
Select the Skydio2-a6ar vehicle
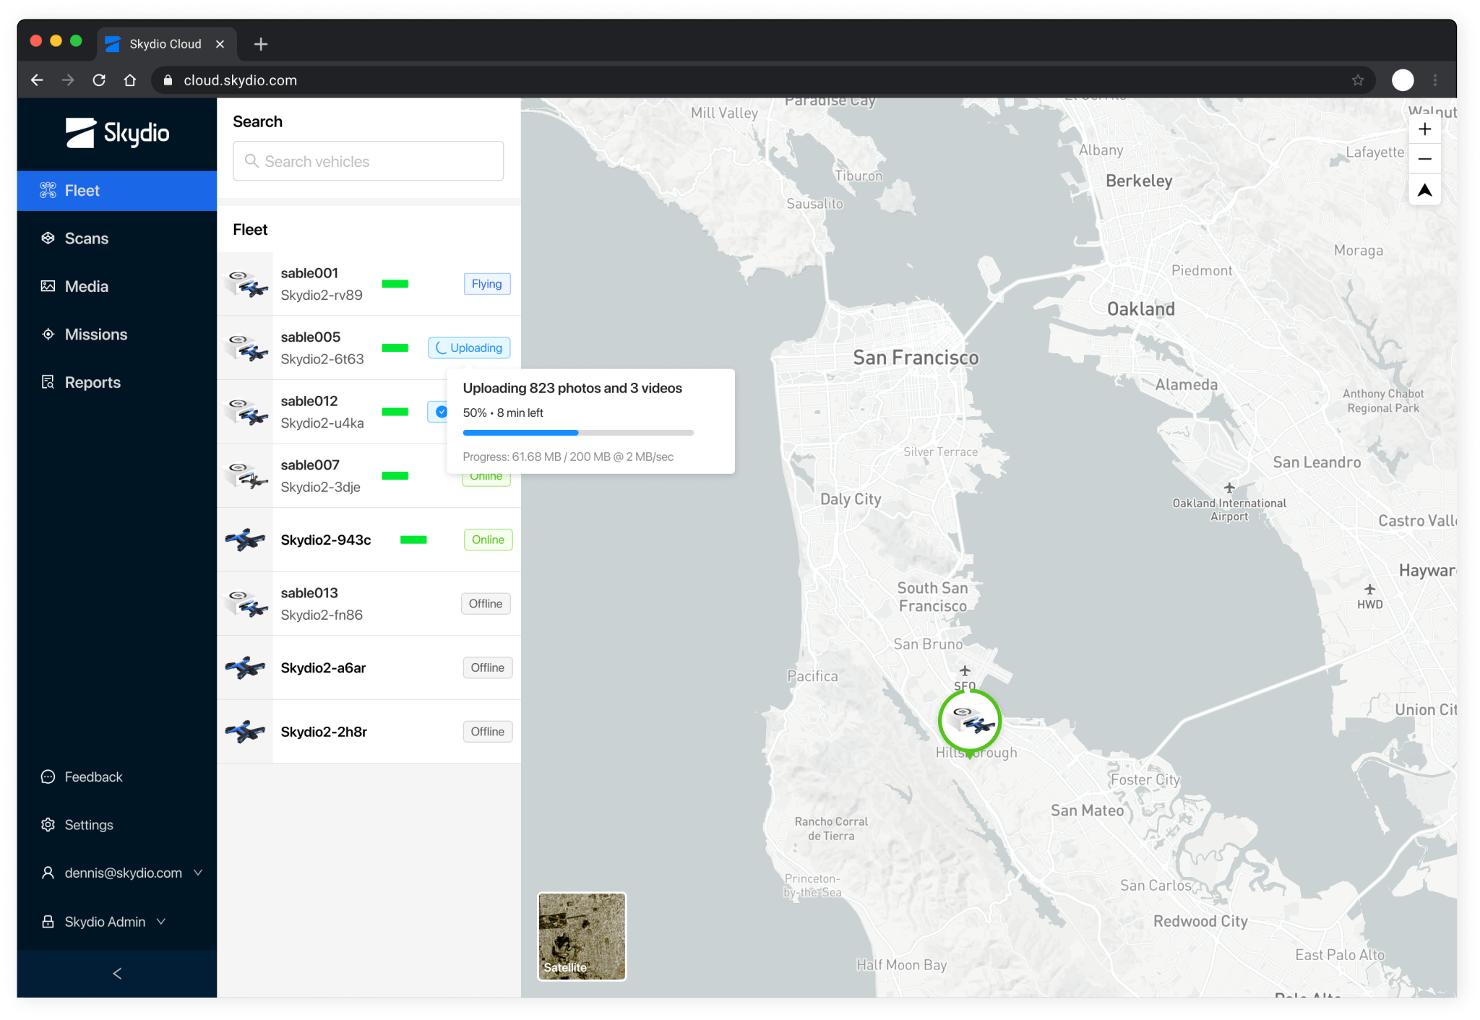pyautogui.click(x=369, y=667)
